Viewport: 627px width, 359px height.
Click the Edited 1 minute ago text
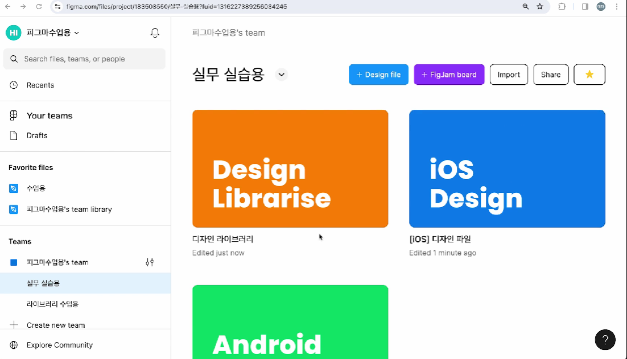coord(443,253)
